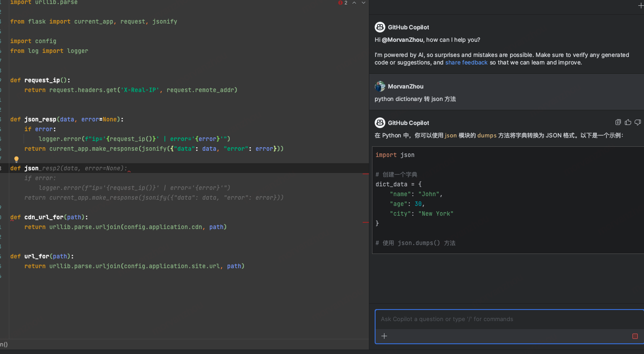Click the first GitHub Copilot avatar icon
The image size is (644, 354).
click(380, 27)
